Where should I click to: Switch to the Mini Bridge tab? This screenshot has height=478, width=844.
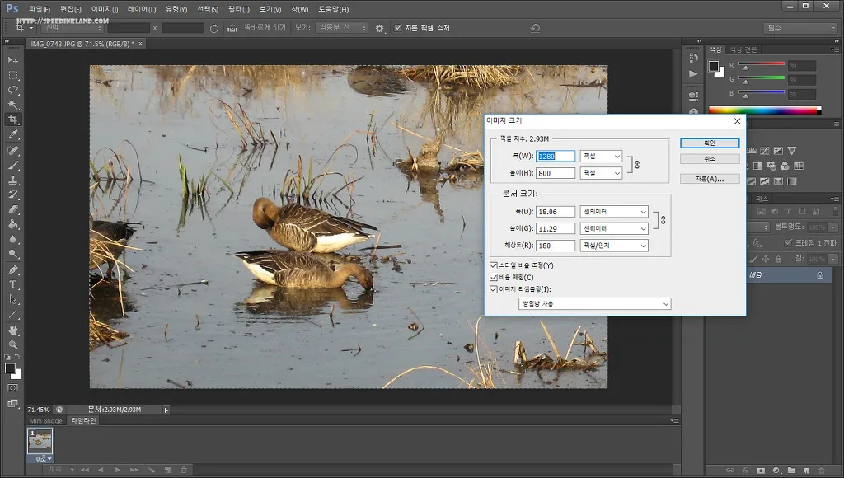click(46, 420)
